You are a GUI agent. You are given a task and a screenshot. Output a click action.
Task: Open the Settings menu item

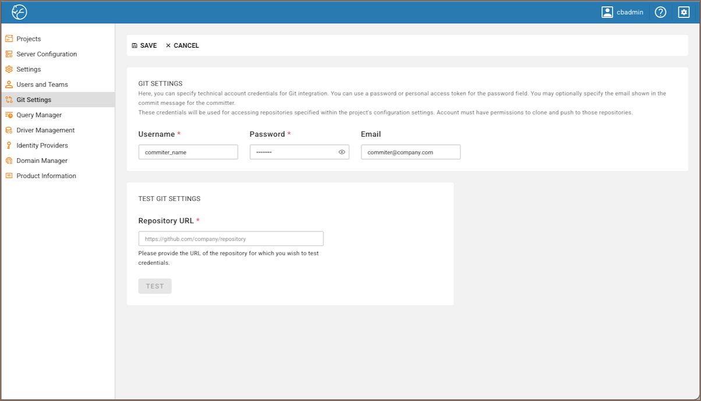(29, 69)
